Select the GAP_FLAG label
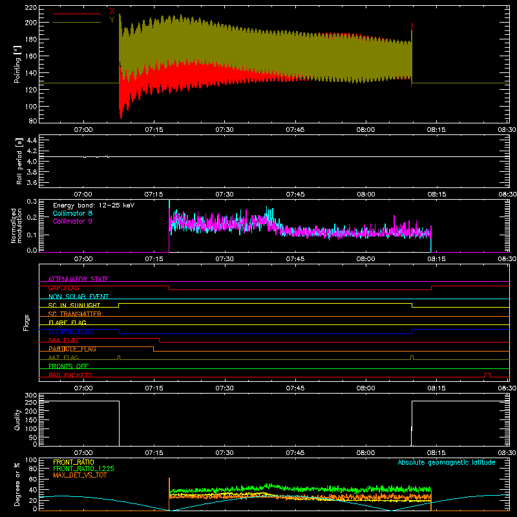This screenshot has width=517, height=517. [x=63, y=288]
